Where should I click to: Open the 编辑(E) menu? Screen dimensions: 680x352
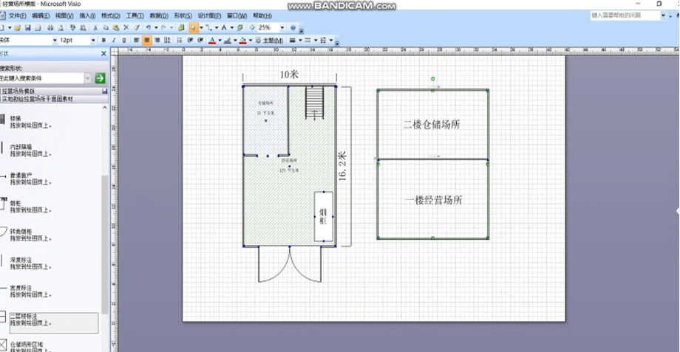pyautogui.click(x=41, y=15)
